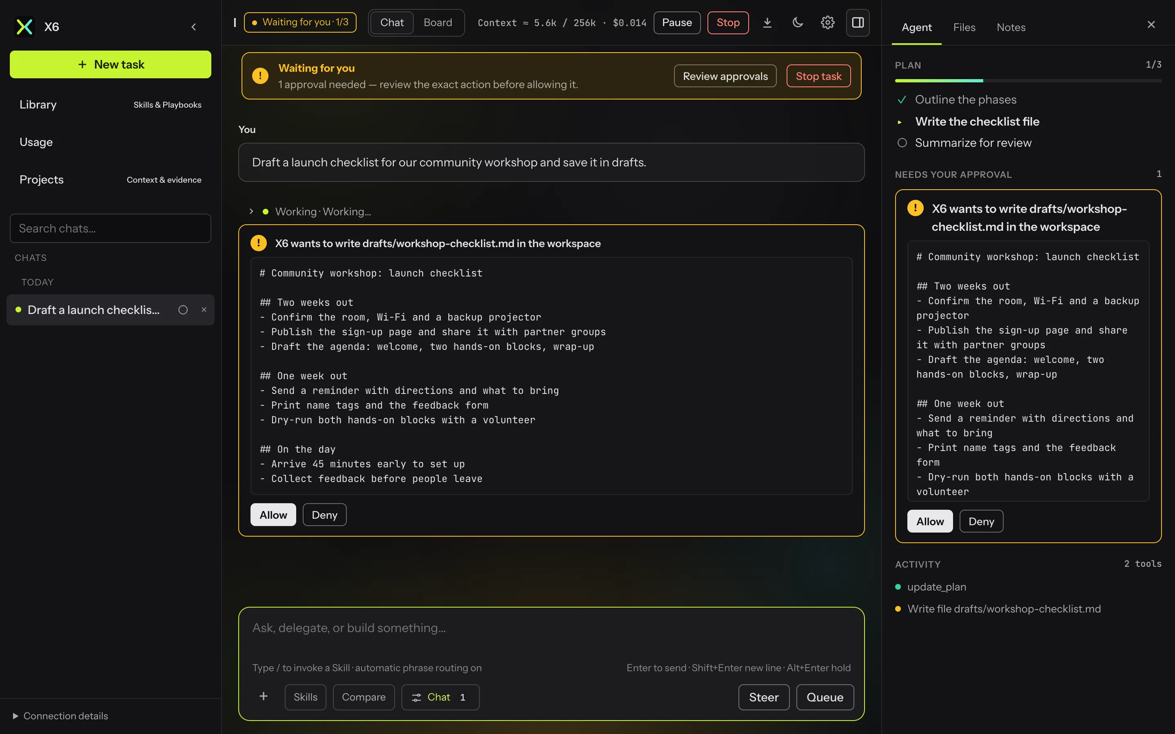The height and width of the screenshot is (734, 1175).
Task: Click Review approvals in the banner
Action: [725, 76]
